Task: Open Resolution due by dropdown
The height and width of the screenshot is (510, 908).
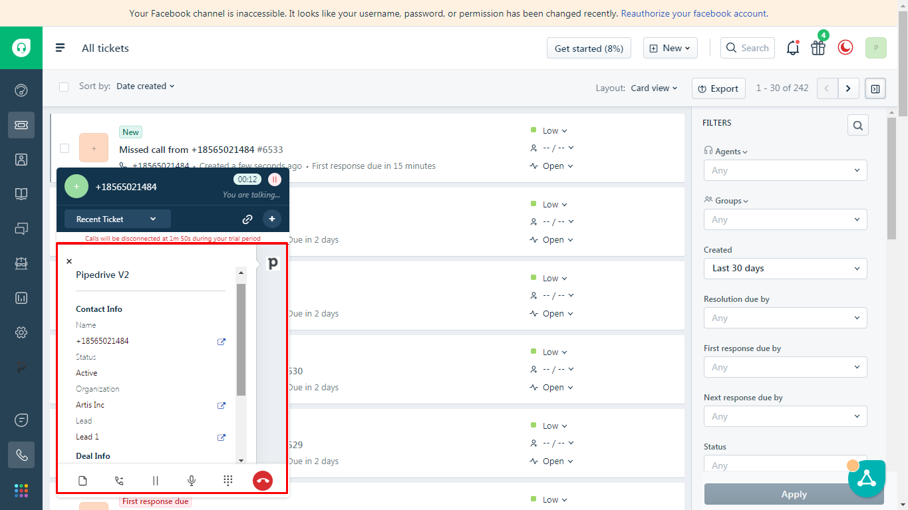Action: tap(786, 318)
